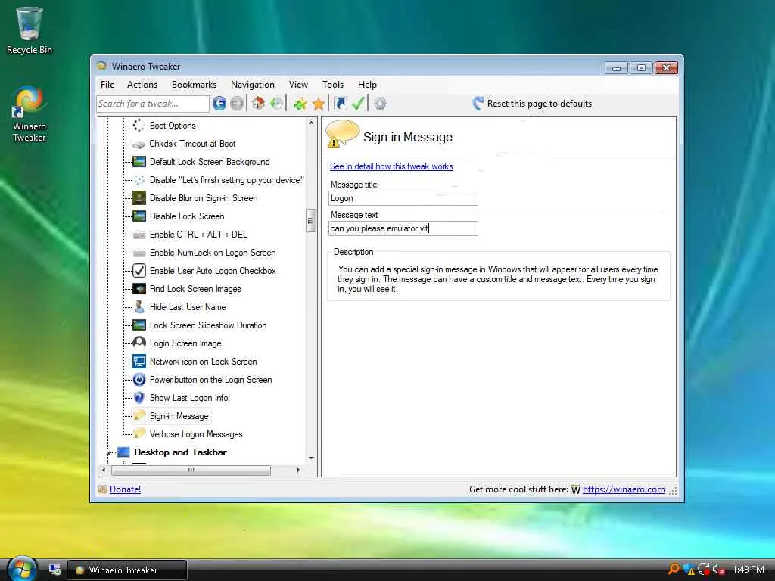Click the Windows Start orb button
This screenshot has height=581, width=775.
(22, 569)
